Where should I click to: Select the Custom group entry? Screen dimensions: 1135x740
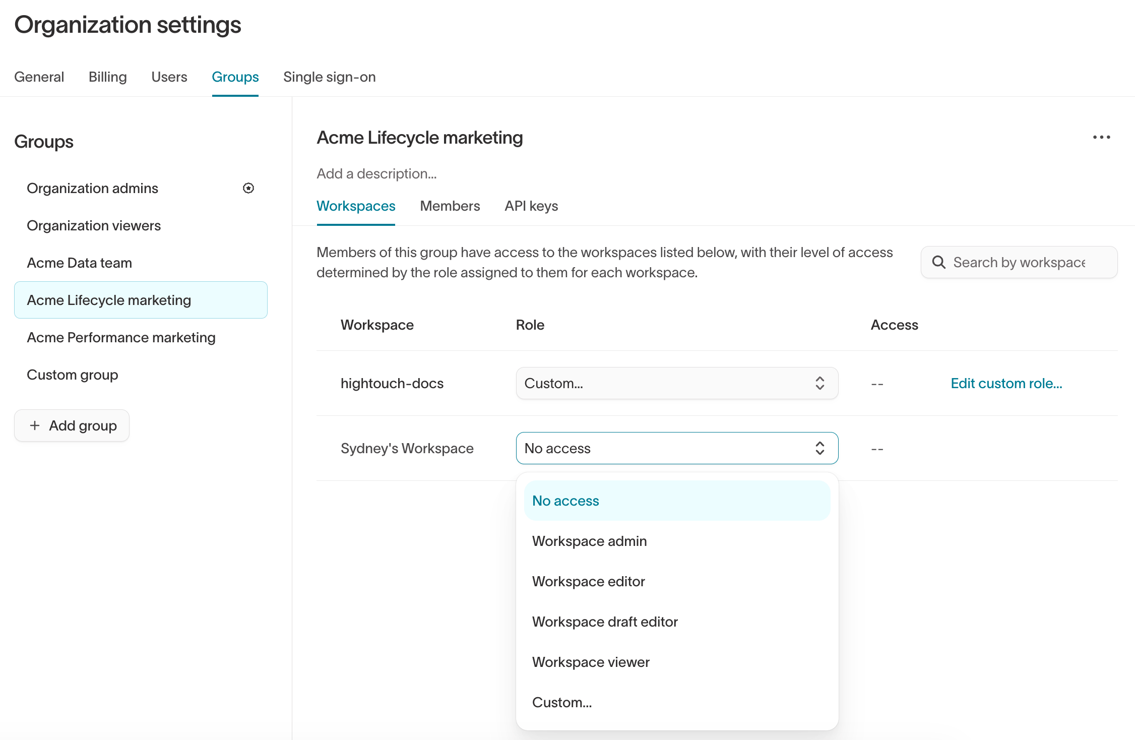tap(141, 375)
